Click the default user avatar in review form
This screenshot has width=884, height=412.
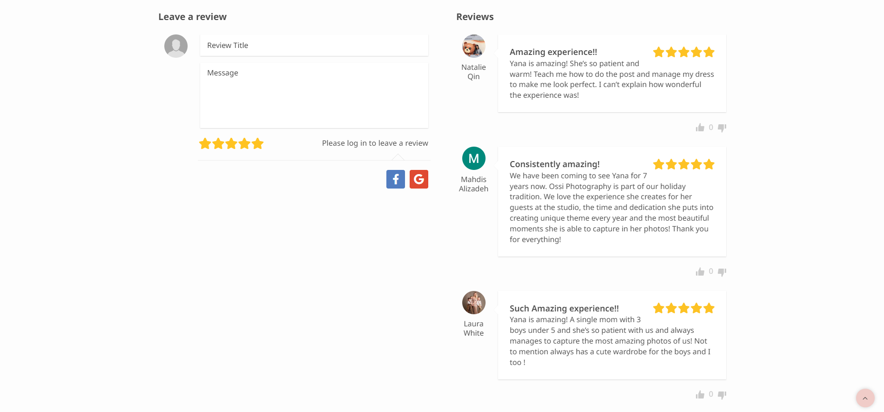click(x=176, y=46)
